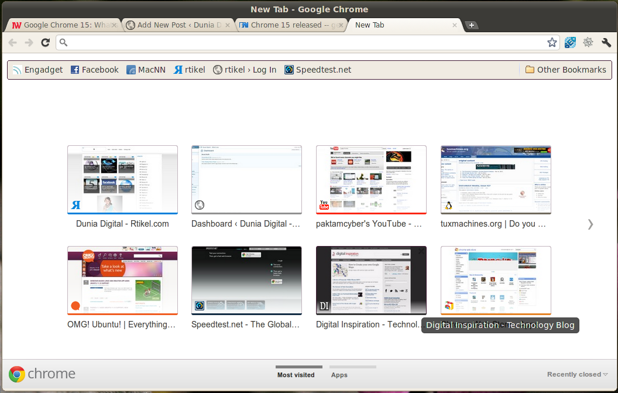Open the Facebook bookmark

pos(95,70)
